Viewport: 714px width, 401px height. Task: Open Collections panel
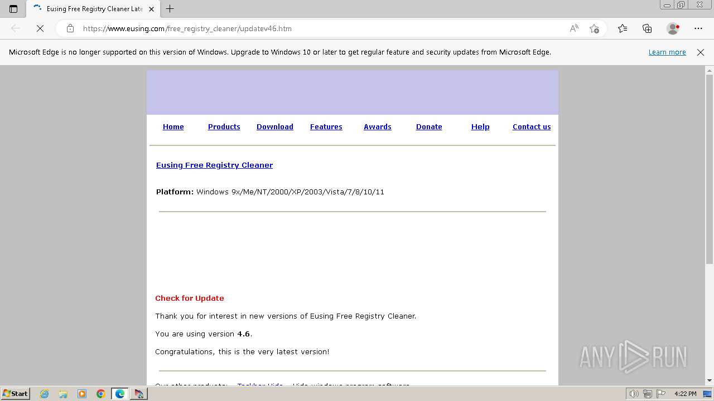point(647,28)
